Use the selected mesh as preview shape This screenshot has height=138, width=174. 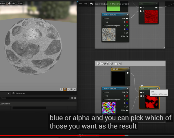(x=75, y=89)
